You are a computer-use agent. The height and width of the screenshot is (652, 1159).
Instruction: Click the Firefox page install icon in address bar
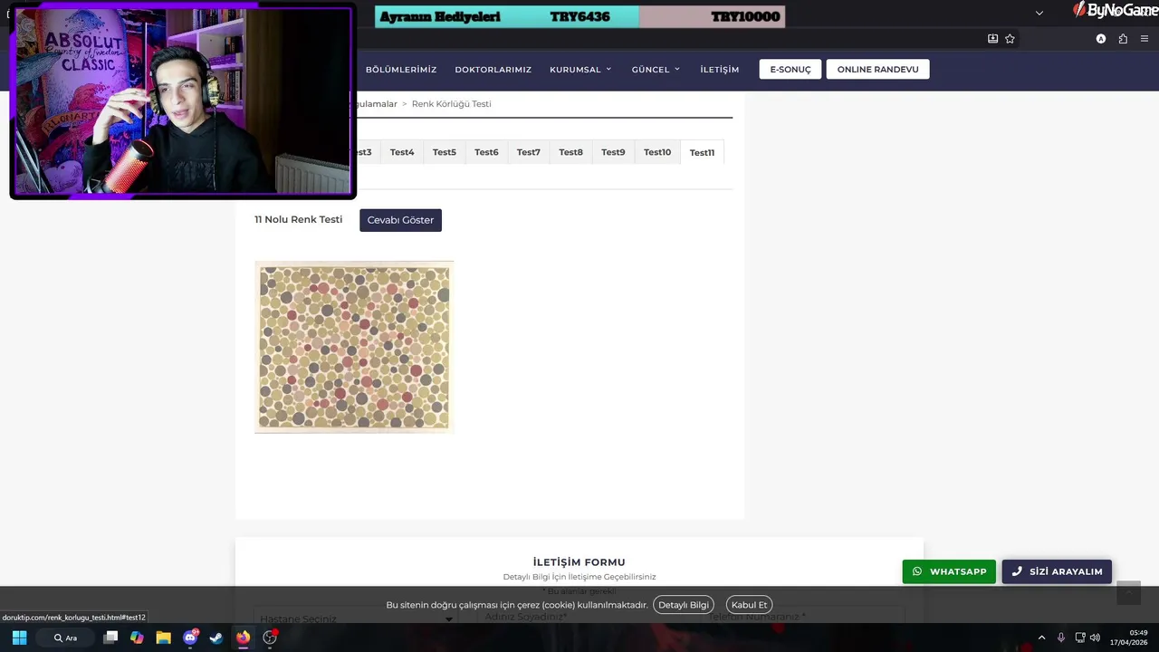point(992,39)
